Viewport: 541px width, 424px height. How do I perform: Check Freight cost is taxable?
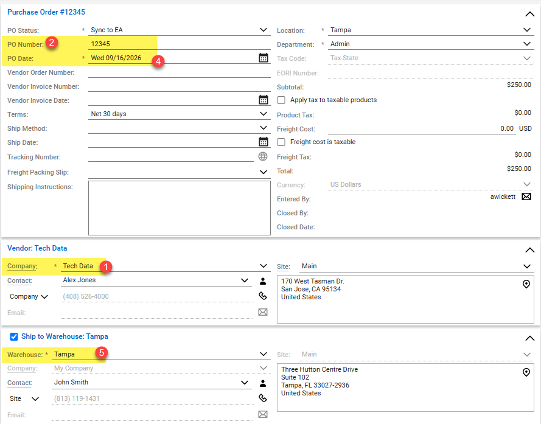click(x=281, y=142)
